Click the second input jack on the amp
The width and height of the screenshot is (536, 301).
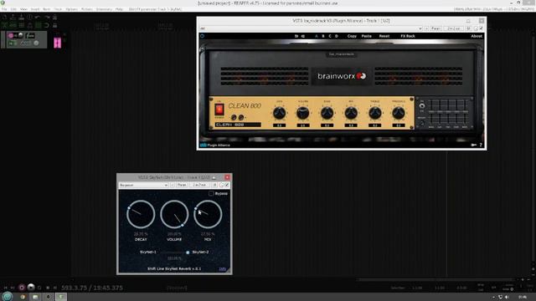click(x=241, y=117)
